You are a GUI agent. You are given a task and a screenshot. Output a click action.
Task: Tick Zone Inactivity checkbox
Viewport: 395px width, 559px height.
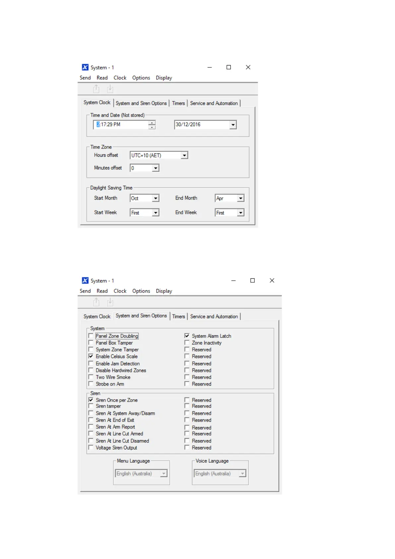tap(187, 342)
